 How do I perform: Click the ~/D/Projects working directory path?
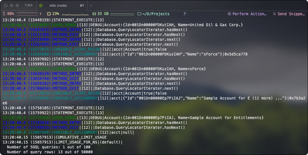pos(156,14)
